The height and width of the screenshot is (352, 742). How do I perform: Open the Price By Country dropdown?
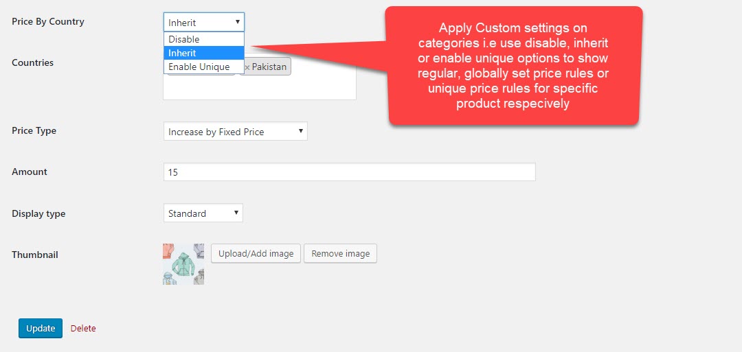coord(203,22)
